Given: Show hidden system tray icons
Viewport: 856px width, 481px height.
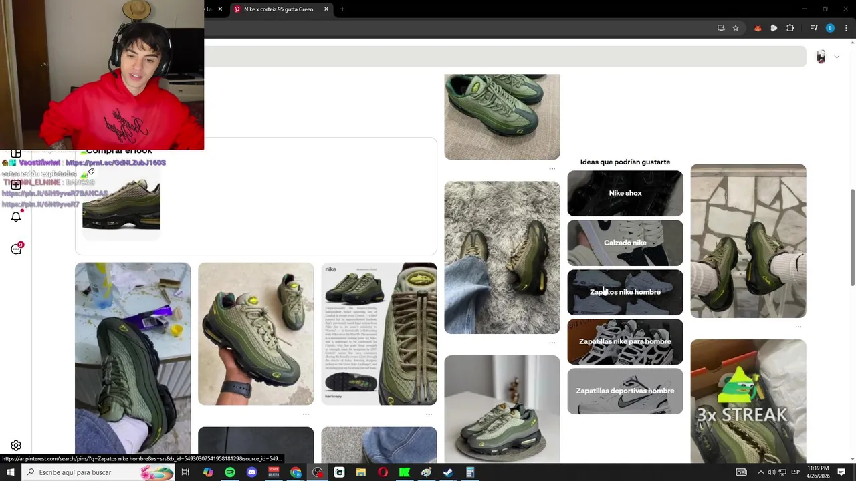Looking at the screenshot, I should click(x=760, y=472).
